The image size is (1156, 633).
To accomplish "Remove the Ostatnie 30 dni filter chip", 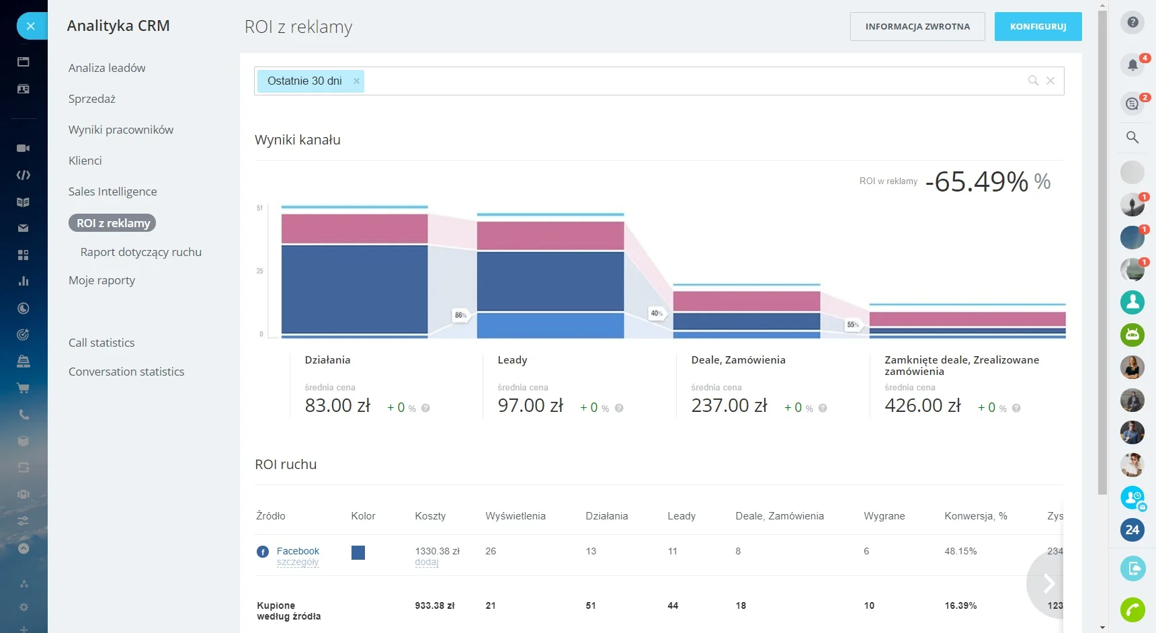I will 357,81.
